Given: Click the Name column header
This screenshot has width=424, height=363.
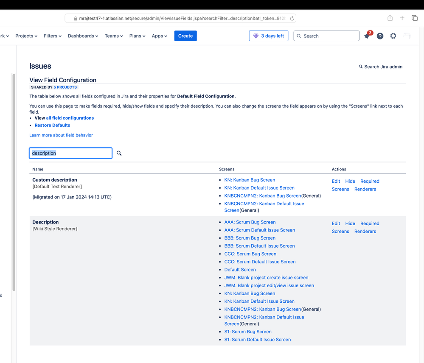Looking at the screenshot, I should pos(38,169).
